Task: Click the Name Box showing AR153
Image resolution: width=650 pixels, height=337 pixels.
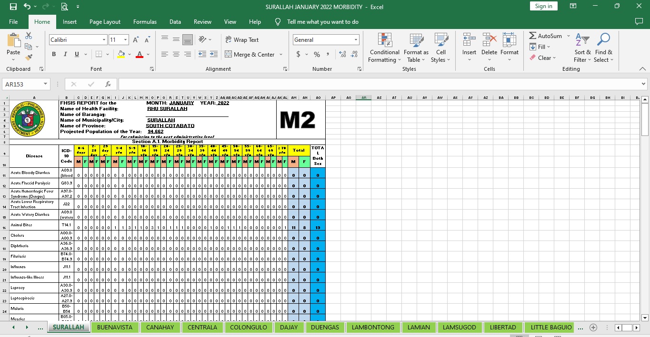Action: click(x=26, y=84)
